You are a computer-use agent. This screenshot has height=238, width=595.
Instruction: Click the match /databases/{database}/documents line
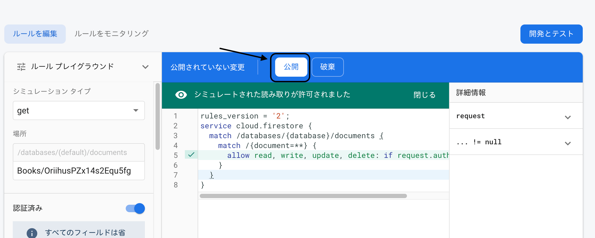click(x=296, y=136)
